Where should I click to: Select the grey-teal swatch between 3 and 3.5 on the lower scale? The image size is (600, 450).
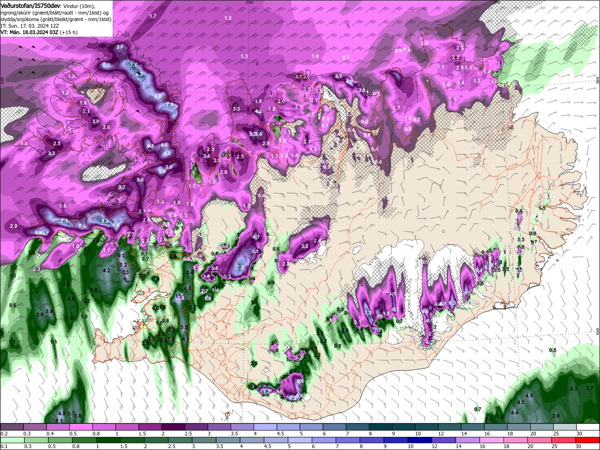click(204, 440)
